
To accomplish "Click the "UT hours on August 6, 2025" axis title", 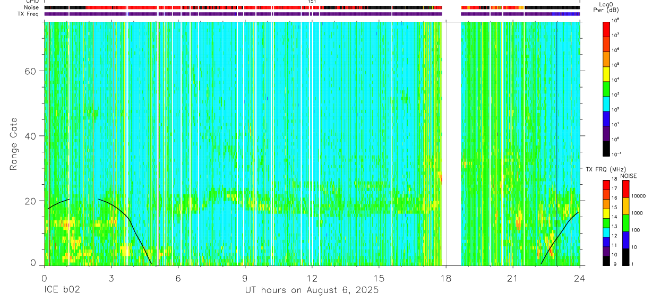I will pyautogui.click(x=312, y=290).
